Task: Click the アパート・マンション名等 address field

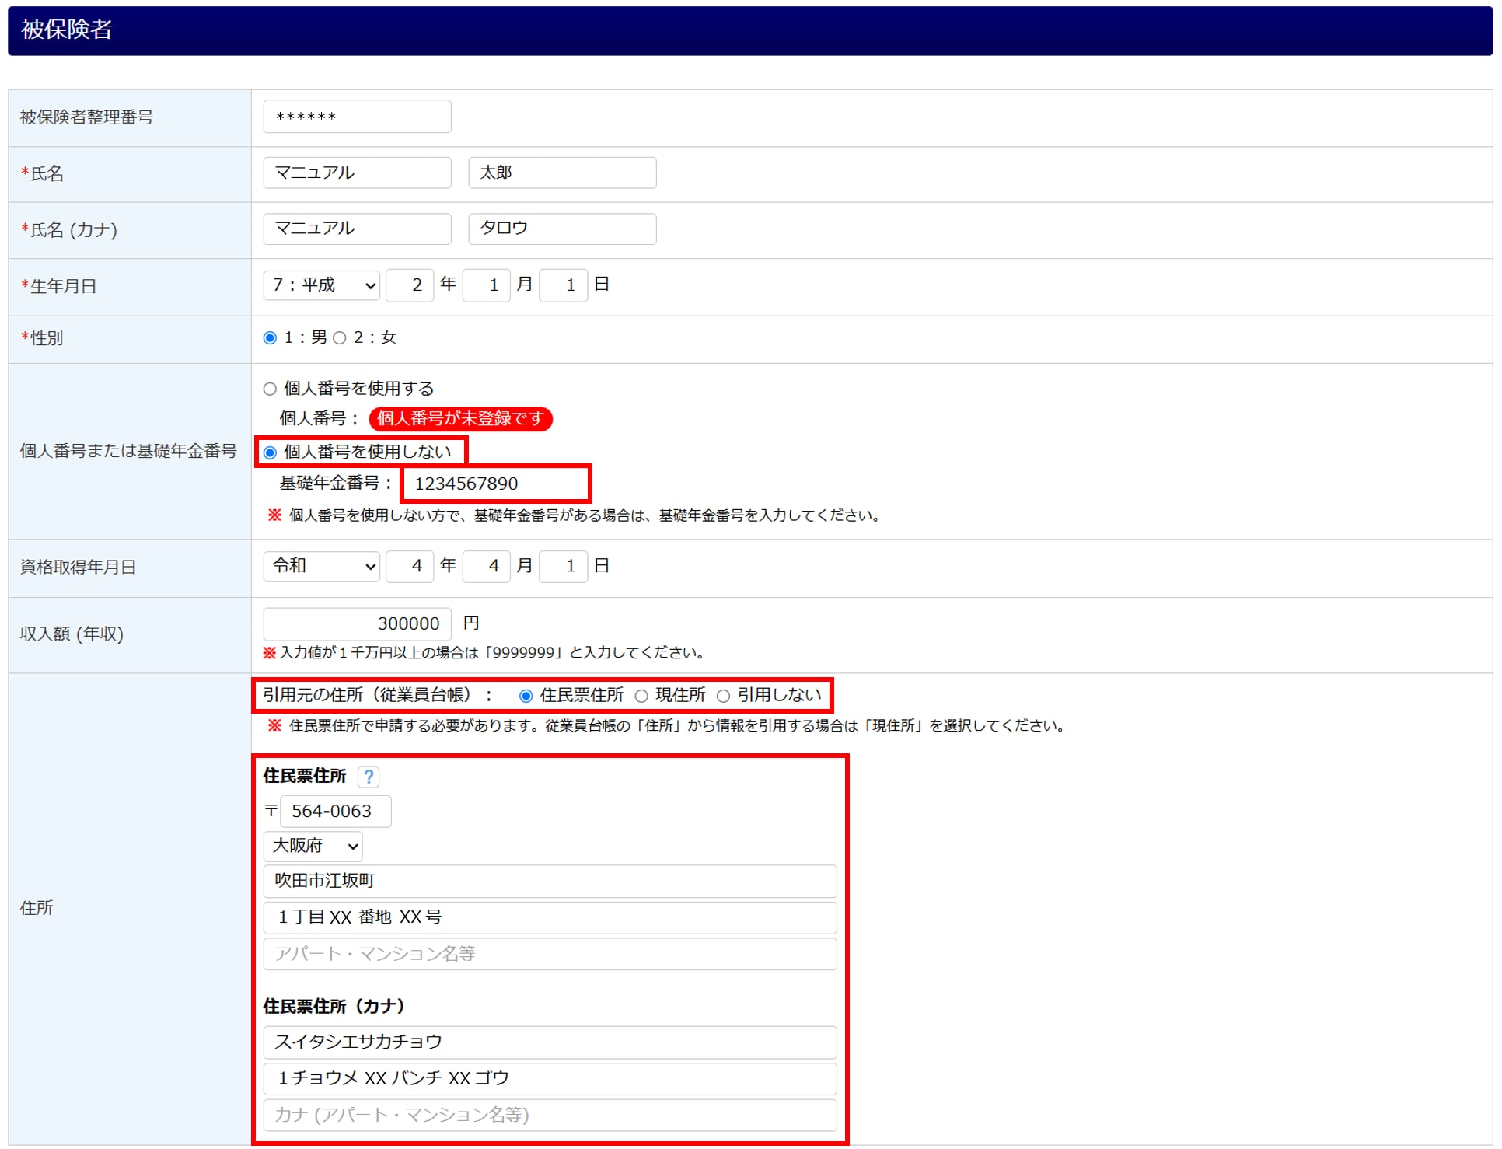Action: tap(550, 954)
